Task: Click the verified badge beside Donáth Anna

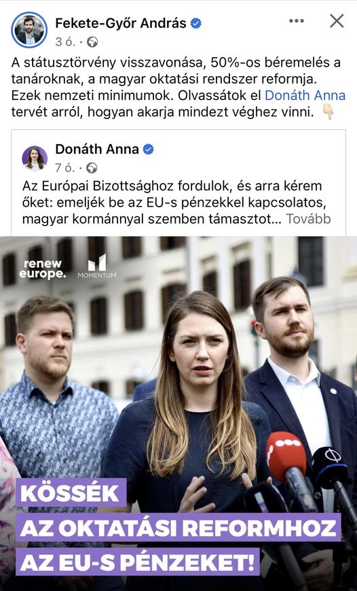Action: (148, 149)
